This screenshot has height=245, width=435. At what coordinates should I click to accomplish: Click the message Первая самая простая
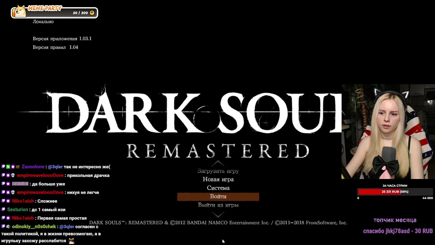pos(62,218)
